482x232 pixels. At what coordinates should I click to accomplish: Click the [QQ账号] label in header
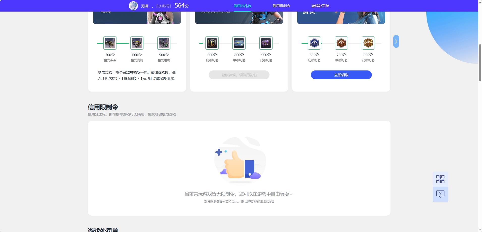(164, 6)
